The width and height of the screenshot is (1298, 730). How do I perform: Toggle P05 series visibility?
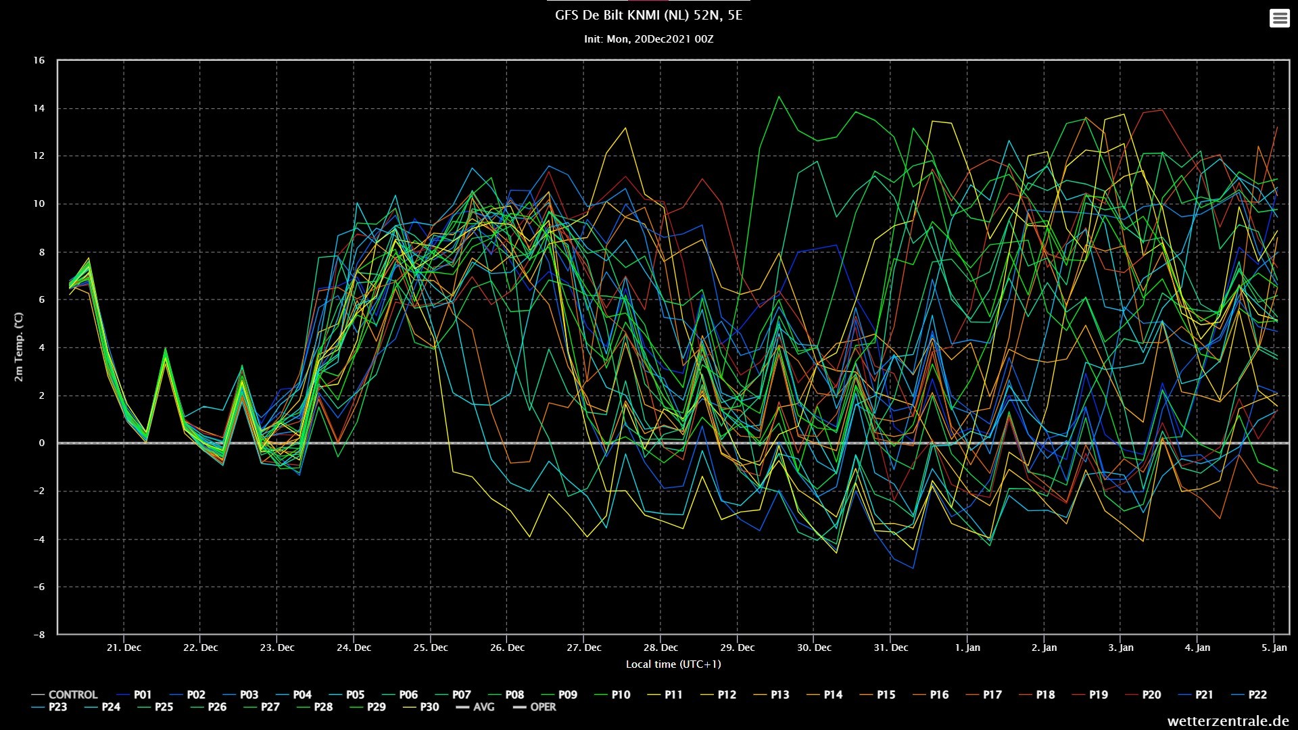(347, 695)
